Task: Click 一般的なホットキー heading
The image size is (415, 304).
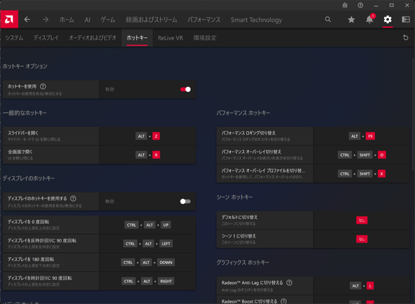Action: [25, 113]
